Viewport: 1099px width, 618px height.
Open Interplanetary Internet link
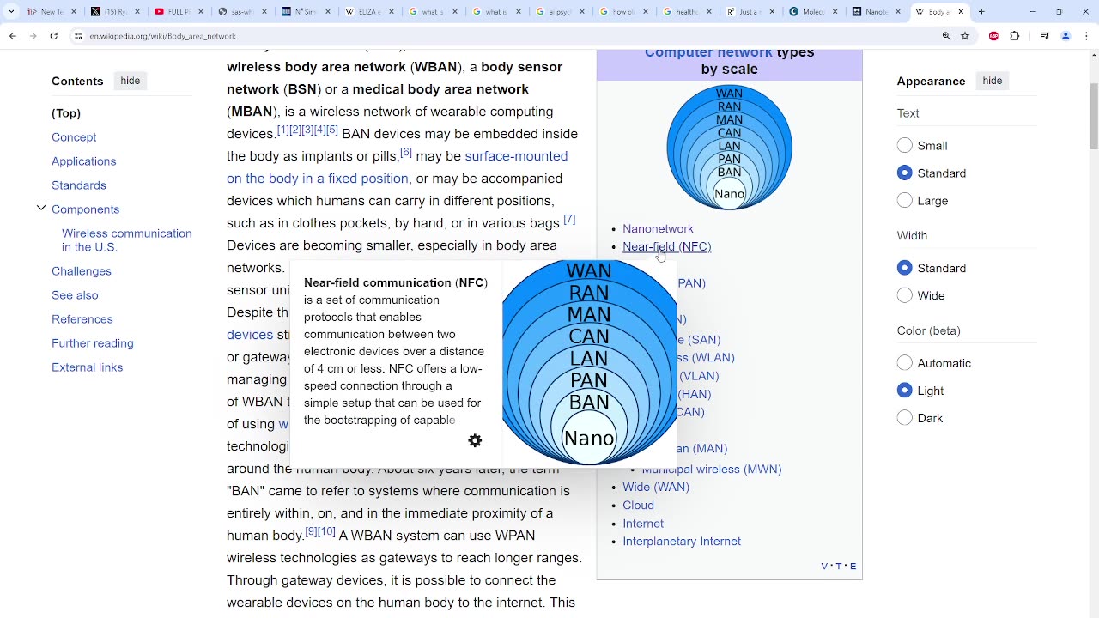point(682,541)
